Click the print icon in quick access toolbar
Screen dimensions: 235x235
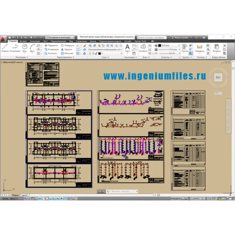[x=31, y=37]
